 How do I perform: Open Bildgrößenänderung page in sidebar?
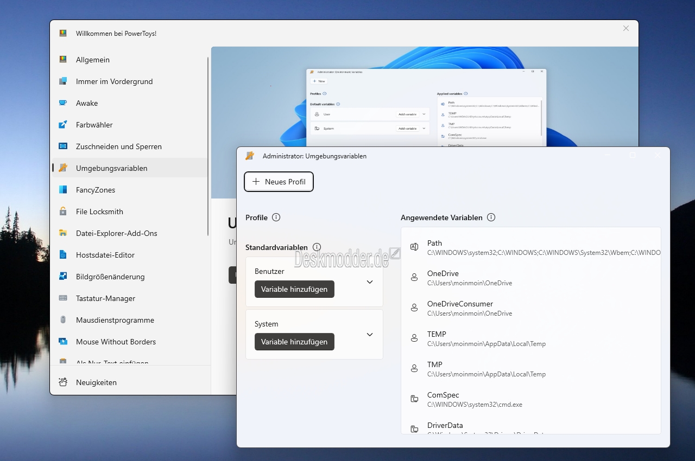(130, 277)
